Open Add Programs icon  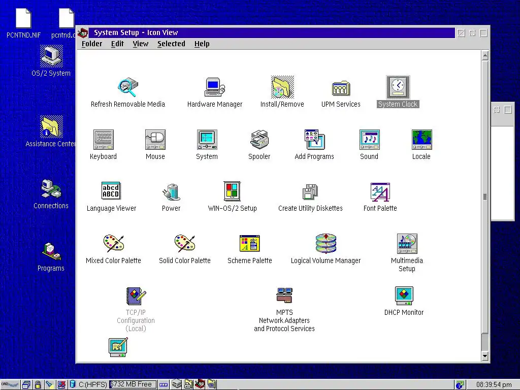pos(314,140)
